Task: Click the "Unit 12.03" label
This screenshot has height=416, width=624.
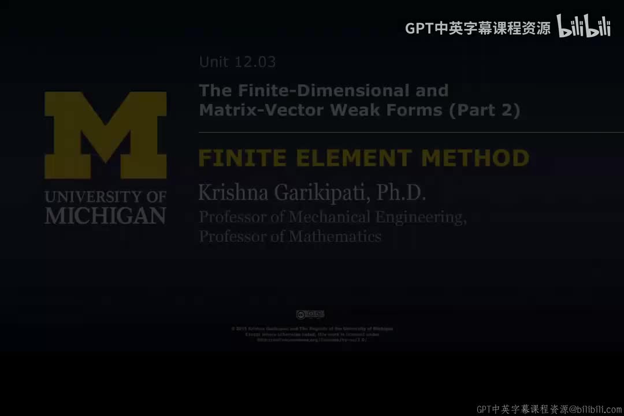Action: (x=237, y=62)
